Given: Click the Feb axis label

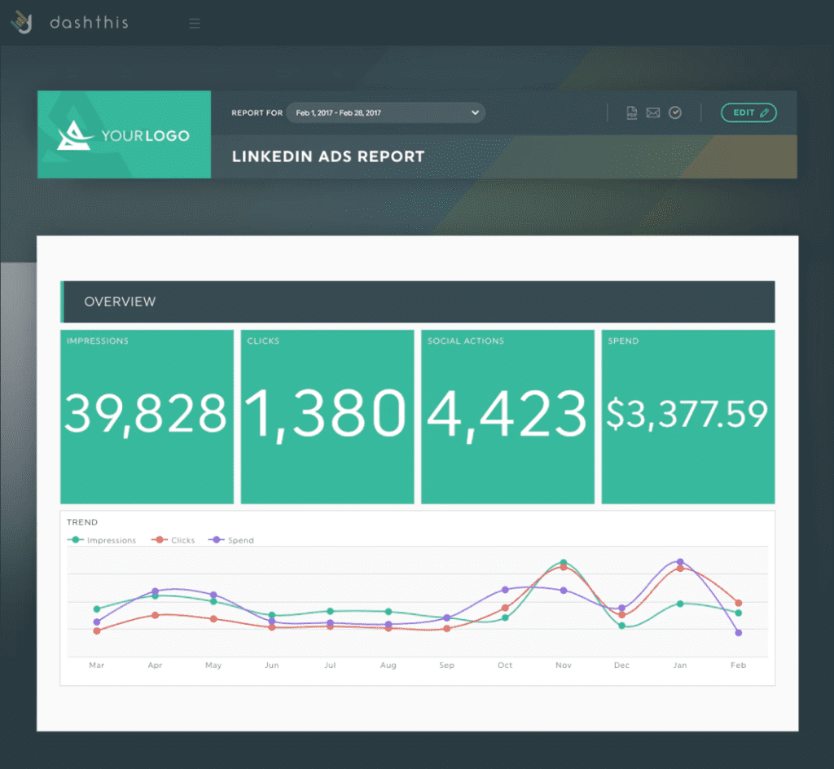Looking at the screenshot, I should click(738, 666).
